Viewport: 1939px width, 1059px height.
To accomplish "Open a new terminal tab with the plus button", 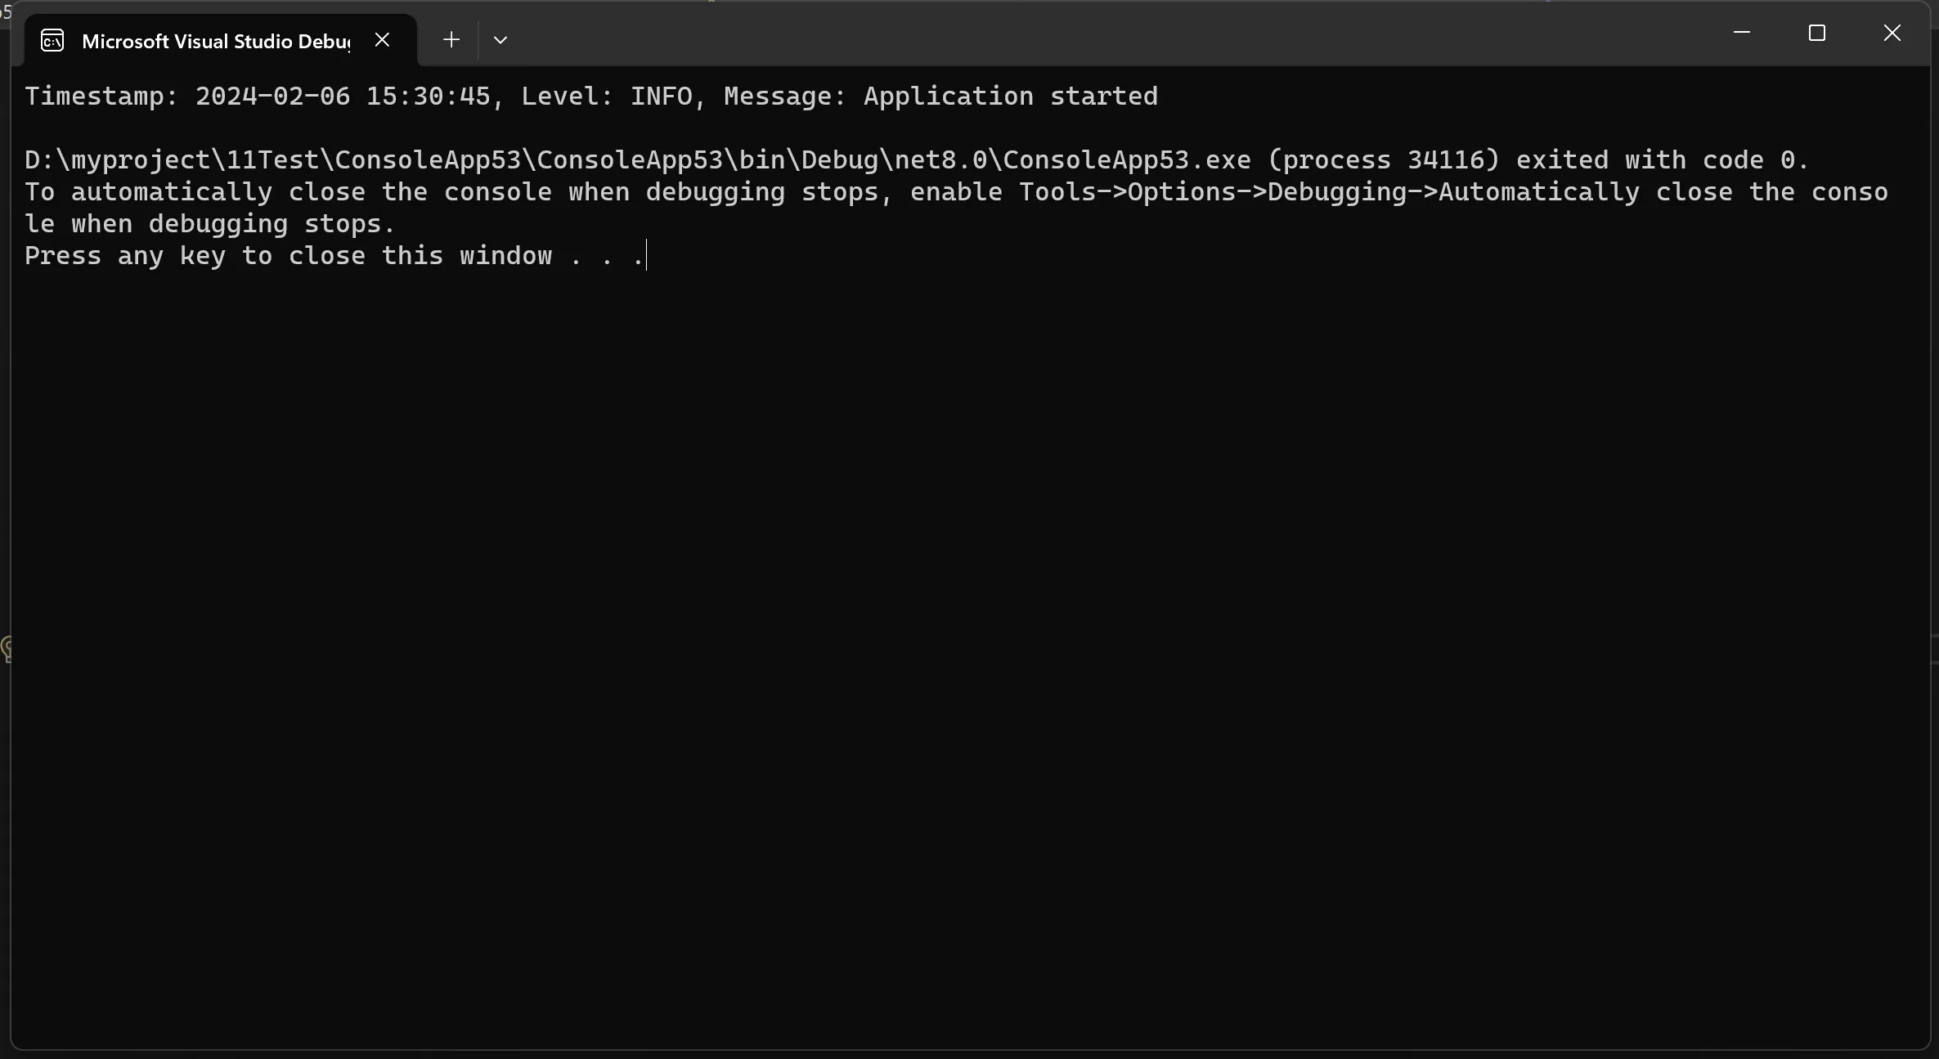I will (x=451, y=39).
